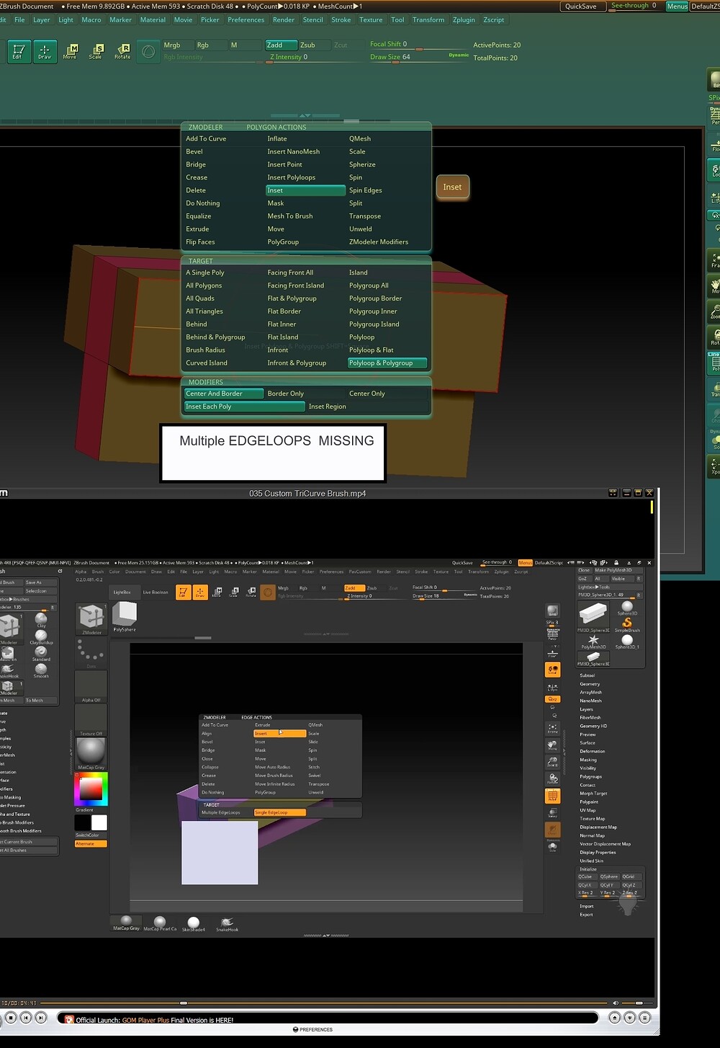Choose Polyloop & Polygroup target
The height and width of the screenshot is (1048, 720).
point(387,363)
